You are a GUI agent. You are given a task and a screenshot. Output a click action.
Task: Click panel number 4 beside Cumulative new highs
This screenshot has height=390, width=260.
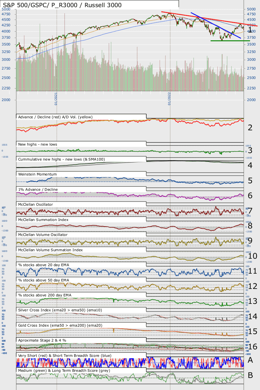pyautogui.click(x=250, y=165)
